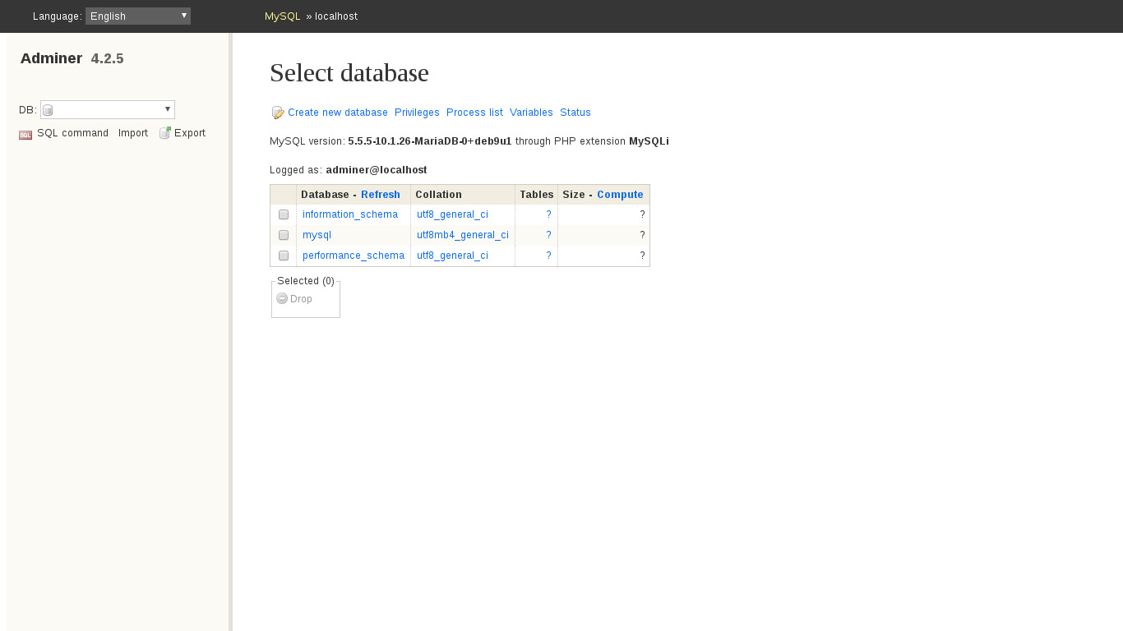Screen dimensions: 1123x631
Task: Click the Drop minus icon
Action: pyautogui.click(x=282, y=299)
